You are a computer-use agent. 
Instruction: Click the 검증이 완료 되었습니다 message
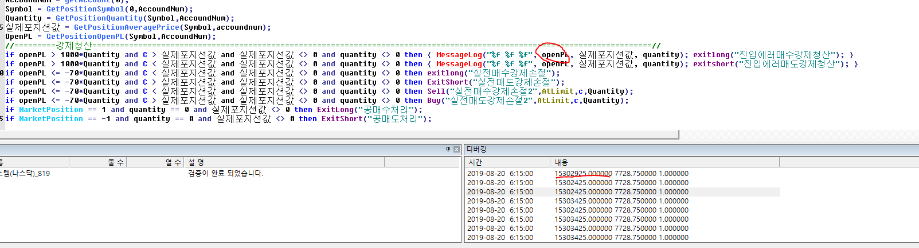coord(225,174)
